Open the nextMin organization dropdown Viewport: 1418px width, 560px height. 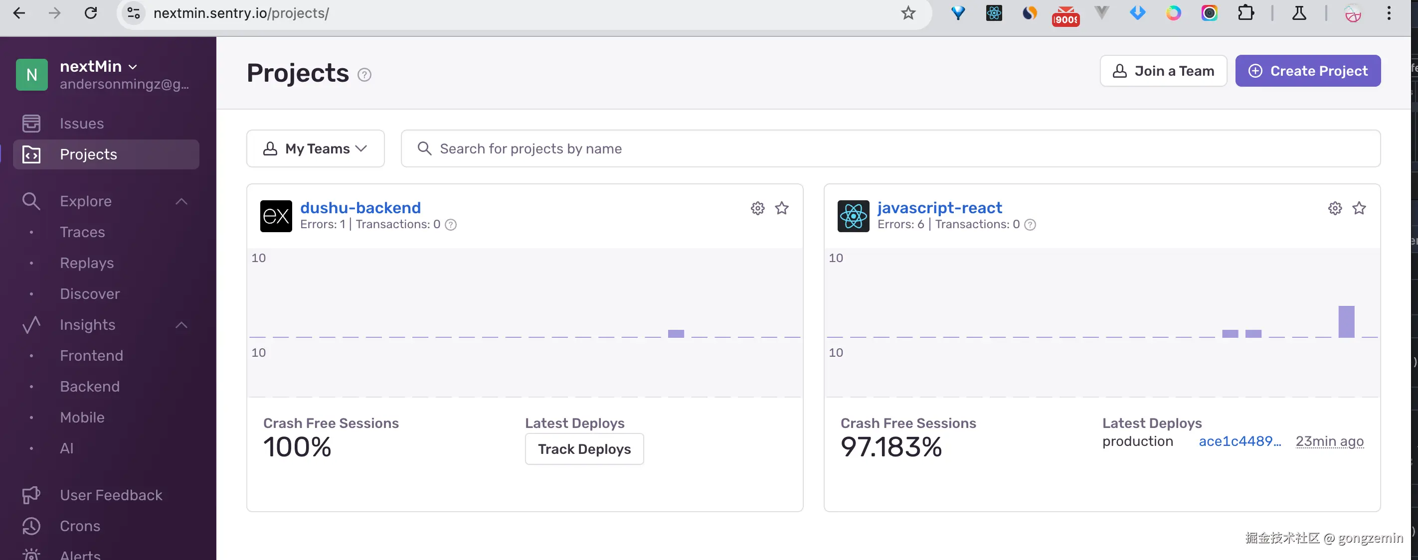99,66
